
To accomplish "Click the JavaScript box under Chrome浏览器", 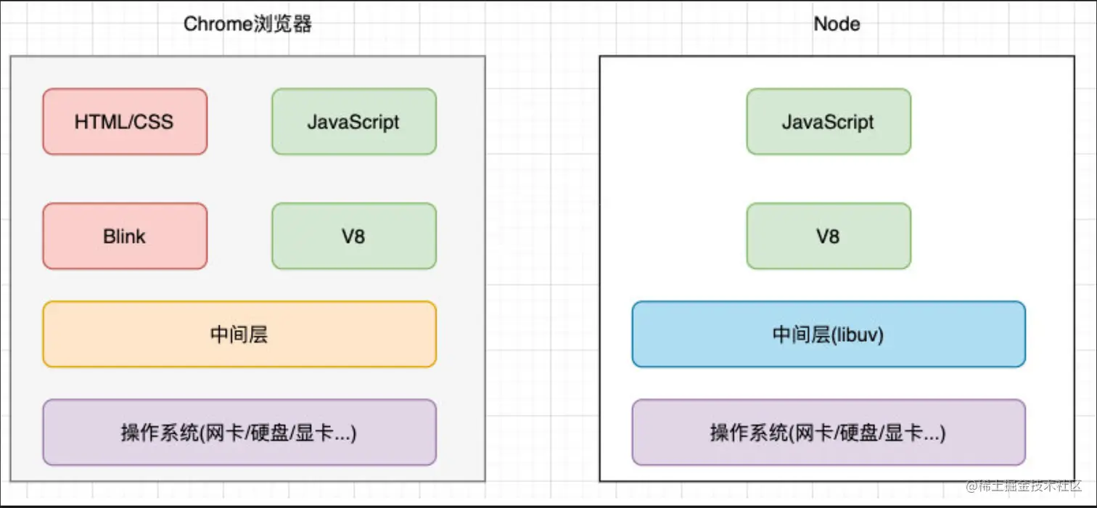I will 354,121.
